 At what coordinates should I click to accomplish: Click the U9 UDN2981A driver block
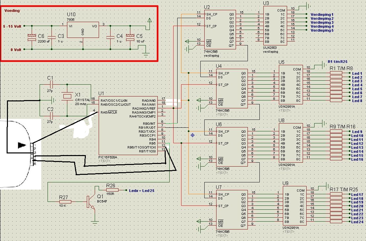(x=294, y=206)
